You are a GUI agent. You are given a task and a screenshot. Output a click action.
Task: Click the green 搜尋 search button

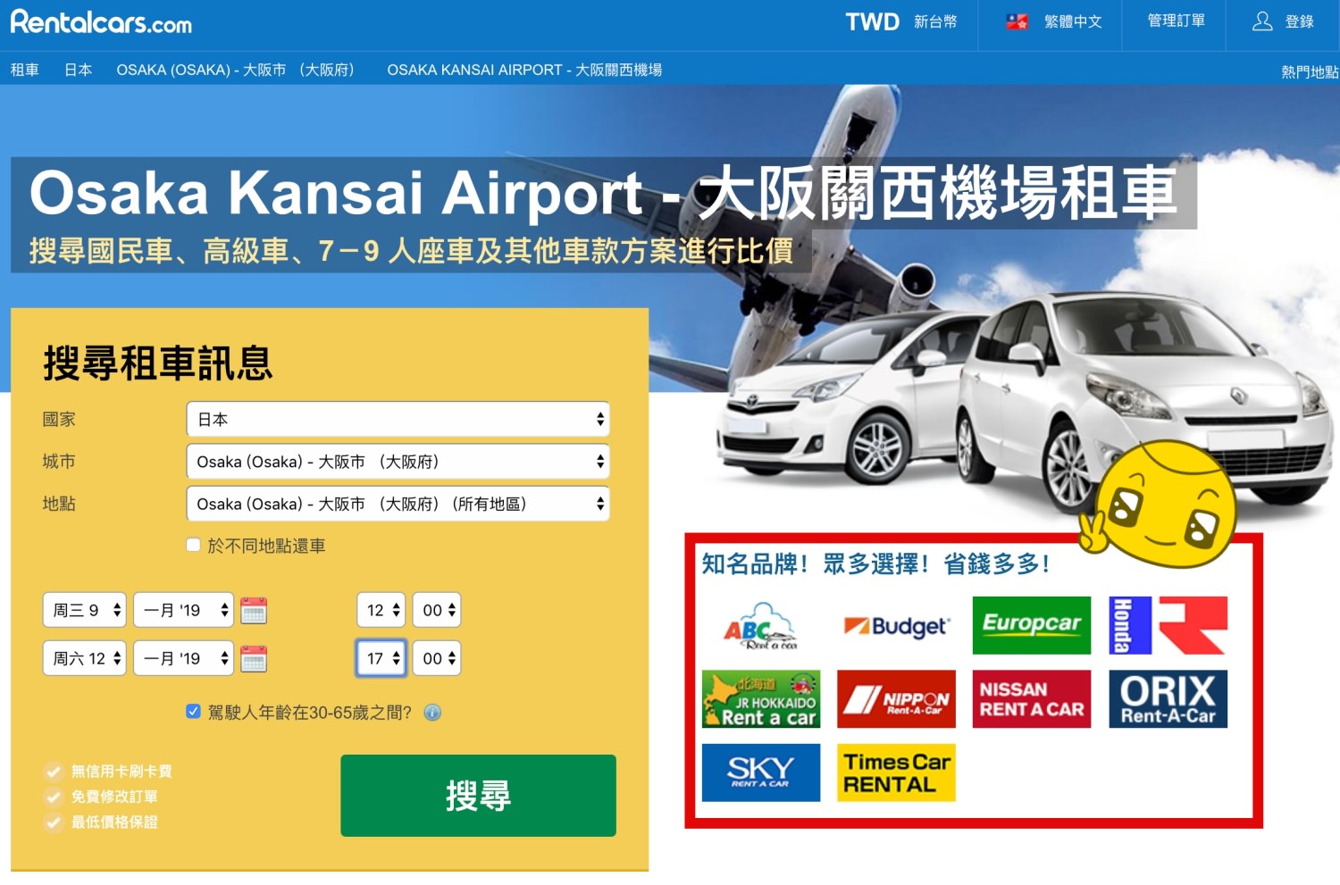point(478,796)
